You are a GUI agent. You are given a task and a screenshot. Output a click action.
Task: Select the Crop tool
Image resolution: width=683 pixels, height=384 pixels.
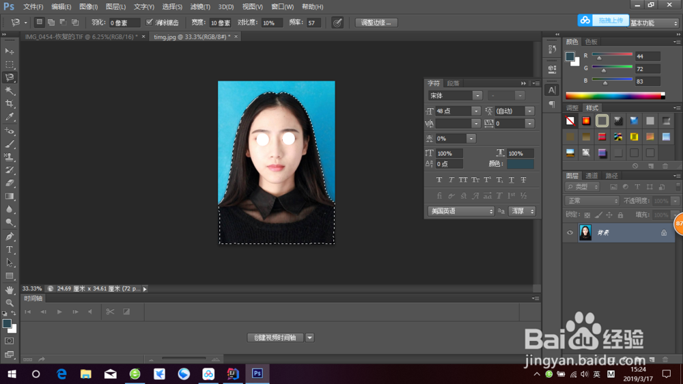(10, 104)
